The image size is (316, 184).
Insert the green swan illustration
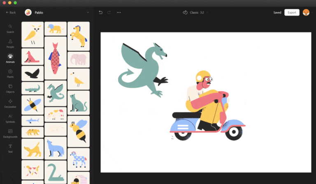pyautogui.click(x=56, y=172)
